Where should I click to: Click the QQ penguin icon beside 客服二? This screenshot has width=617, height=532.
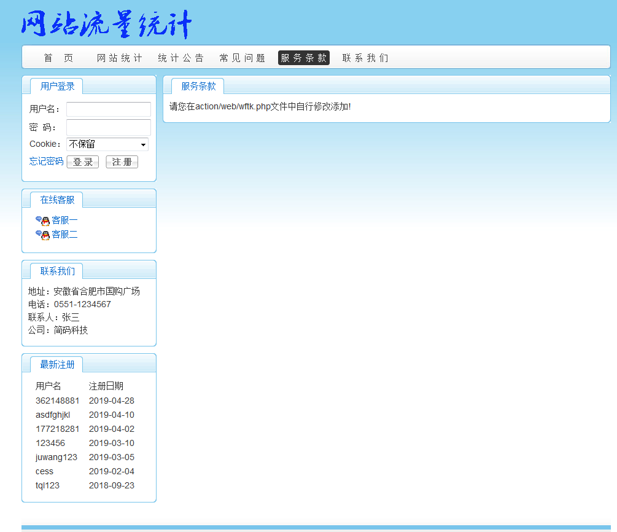coord(42,235)
